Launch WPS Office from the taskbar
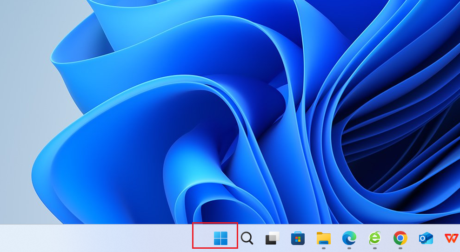Viewport: 460px width, 252px height. (x=451, y=238)
